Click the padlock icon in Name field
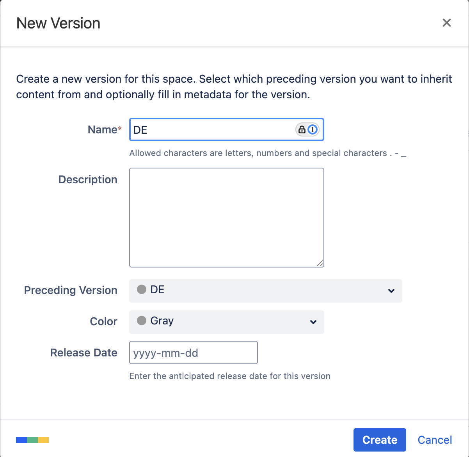 click(x=302, y=129)
